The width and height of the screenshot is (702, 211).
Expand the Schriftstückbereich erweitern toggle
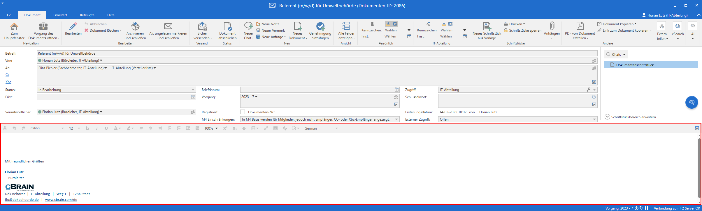click(608, 117)
